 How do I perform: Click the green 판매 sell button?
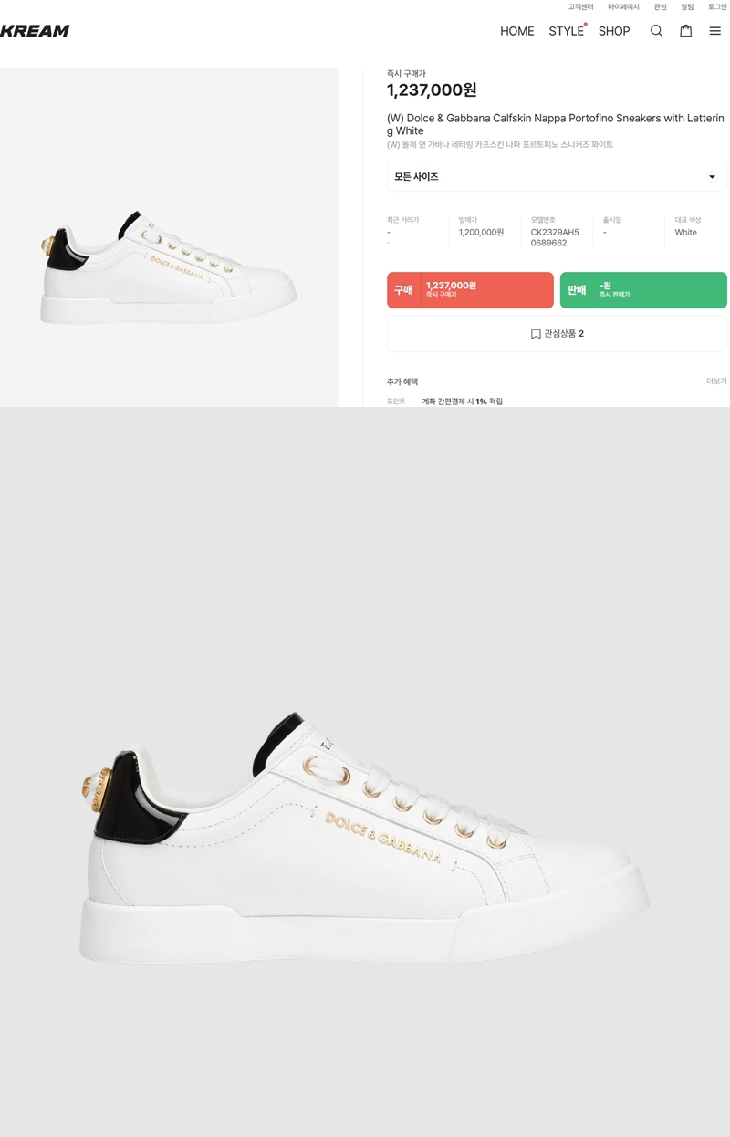(x=643, y=290)
